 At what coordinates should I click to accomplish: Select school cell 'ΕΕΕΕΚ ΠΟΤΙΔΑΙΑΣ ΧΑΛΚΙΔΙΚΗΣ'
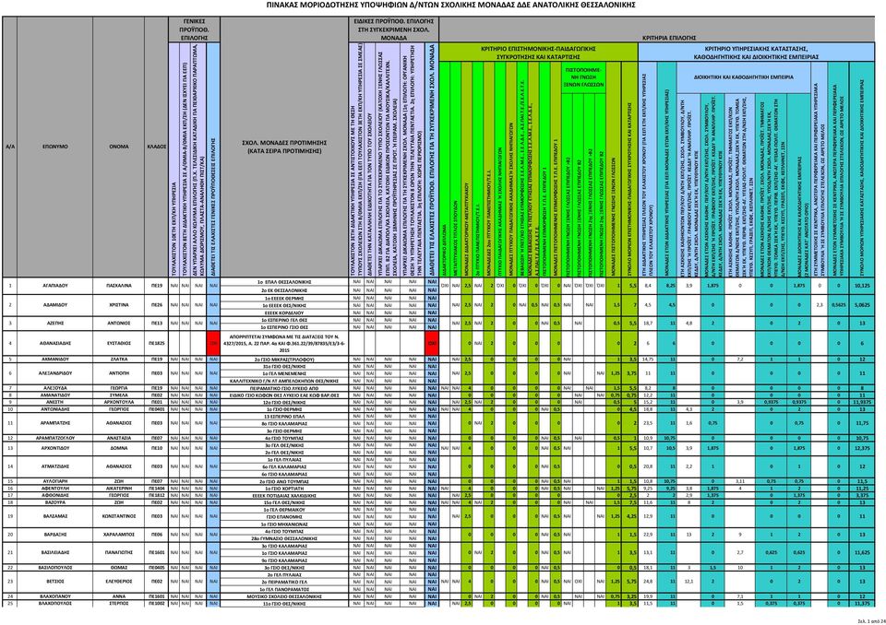point(284,495)
